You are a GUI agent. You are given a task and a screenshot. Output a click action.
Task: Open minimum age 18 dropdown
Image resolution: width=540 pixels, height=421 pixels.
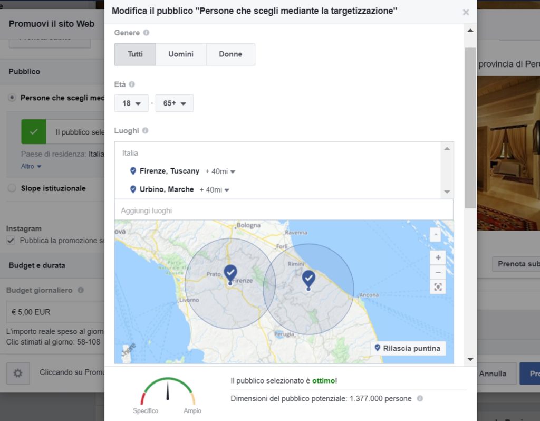click(x=131, y=103)
